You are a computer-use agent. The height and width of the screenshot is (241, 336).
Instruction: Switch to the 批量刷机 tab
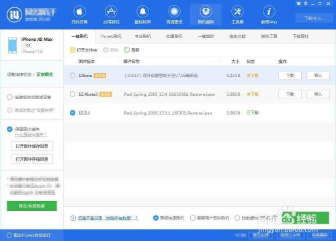(x=174, y=36)
